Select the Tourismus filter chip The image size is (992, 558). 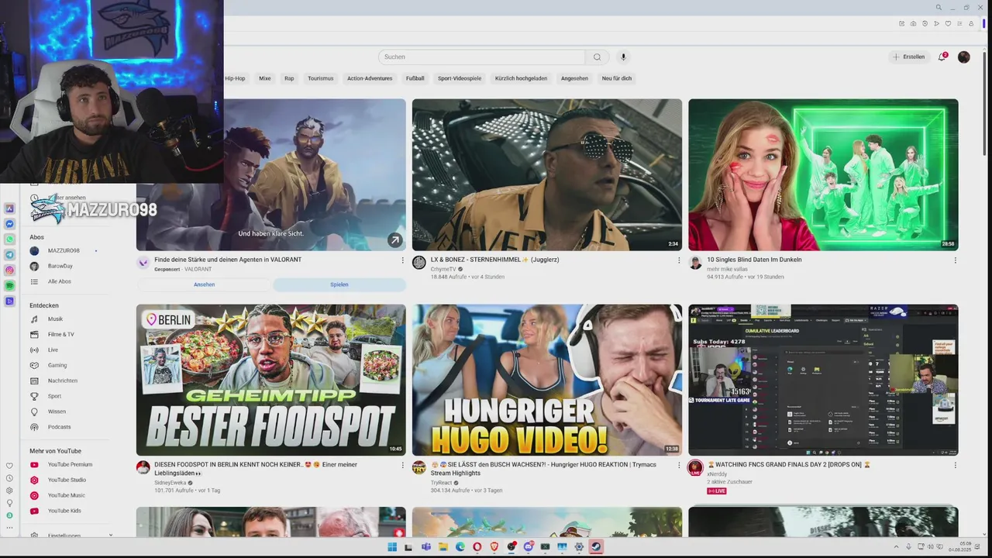(x=321, y=78)
